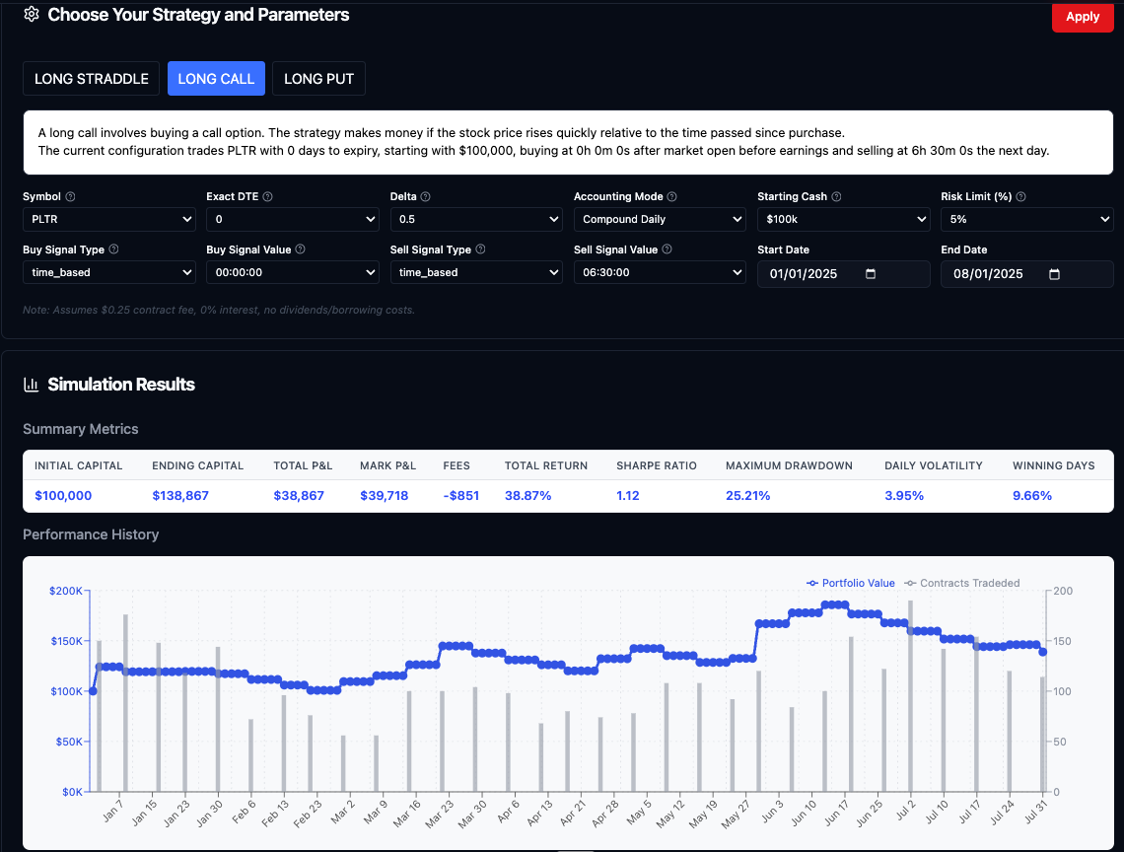Select the LONG STRADDLE strategy tab
Screen dimensions: 1124x852
[x=91, y=78]
